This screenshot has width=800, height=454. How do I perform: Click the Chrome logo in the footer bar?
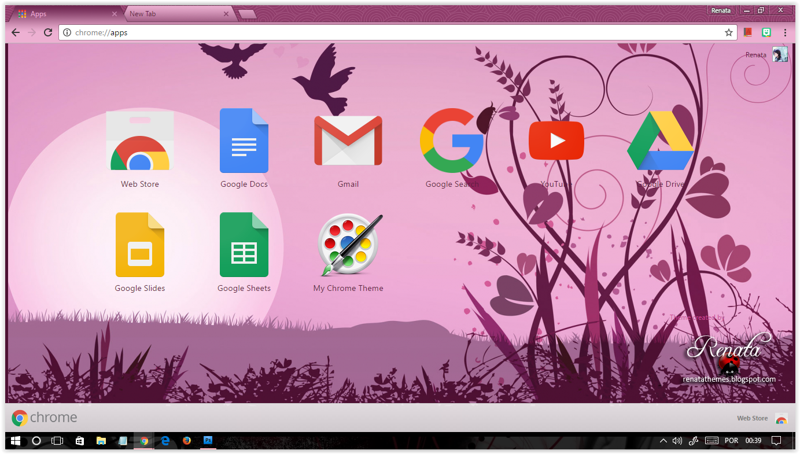point(20,418)
